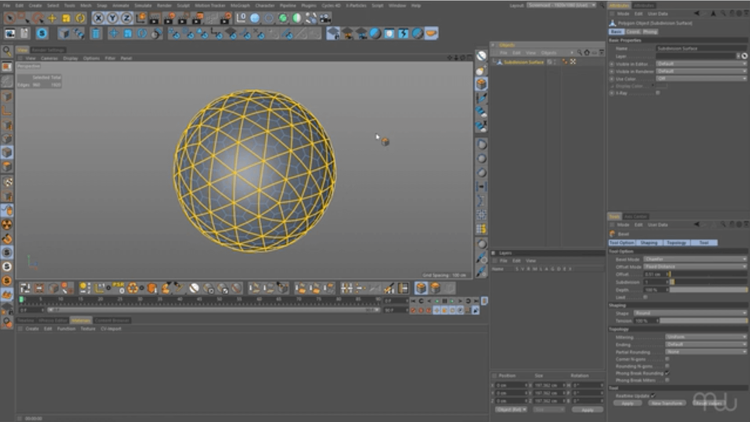The width and height of the screenshot is (750, 422).
Task: Open the Shape dropdown set to Round
Action: coord(689,313)
